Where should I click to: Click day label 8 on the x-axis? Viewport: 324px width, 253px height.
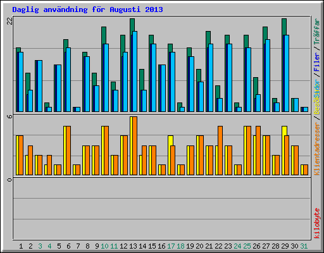click(87, 246)
